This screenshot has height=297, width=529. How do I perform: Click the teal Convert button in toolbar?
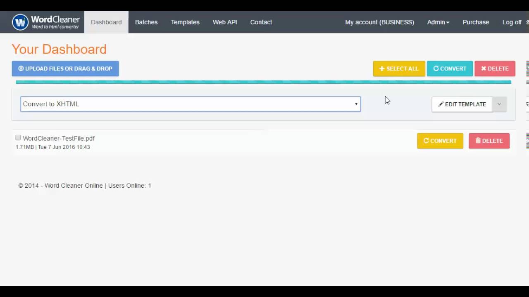pos(450,68)
